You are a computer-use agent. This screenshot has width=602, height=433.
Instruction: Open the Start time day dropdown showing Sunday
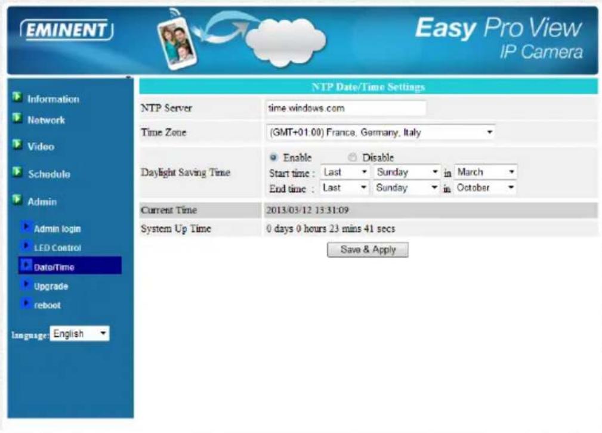407,172
